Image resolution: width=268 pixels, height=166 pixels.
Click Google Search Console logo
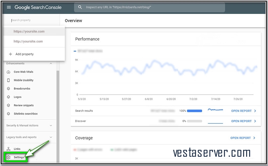38,7
